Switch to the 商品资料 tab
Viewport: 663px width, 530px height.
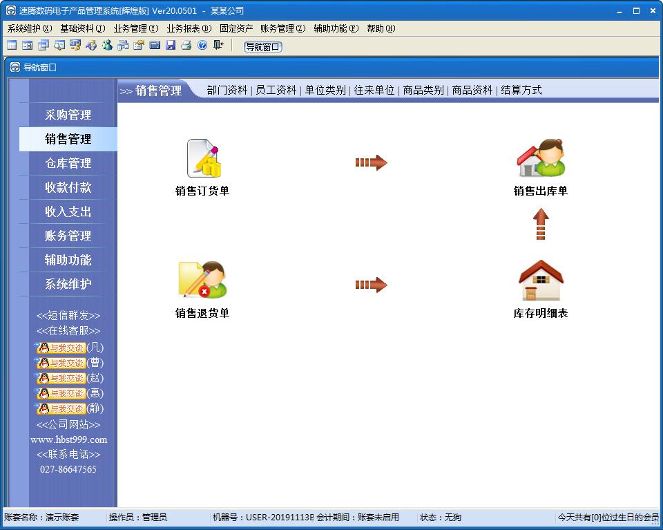(x=472, y=90)
